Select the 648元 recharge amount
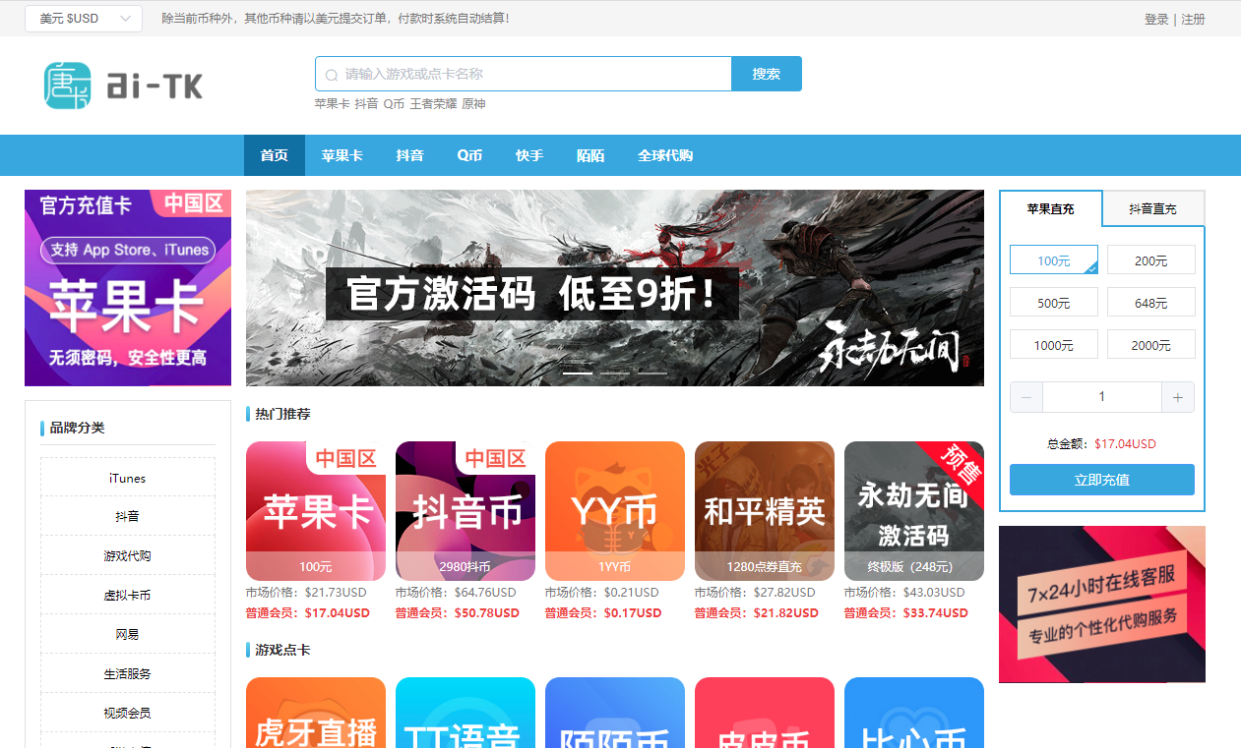The height and width of the screenshot is (748, 1241). (x=1151, y=303)
